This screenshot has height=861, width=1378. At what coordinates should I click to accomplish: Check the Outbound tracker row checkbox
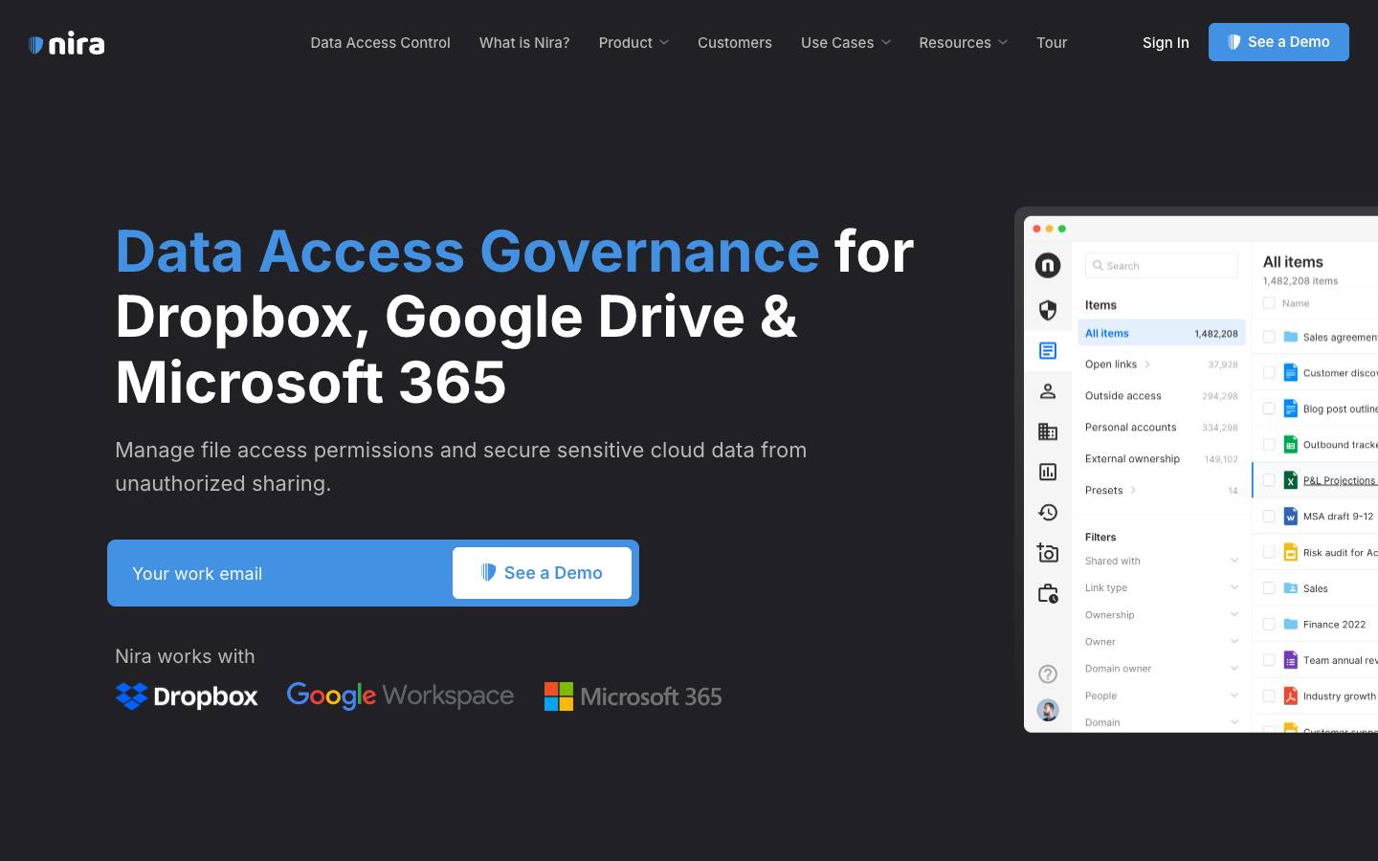pos(1269,445)
